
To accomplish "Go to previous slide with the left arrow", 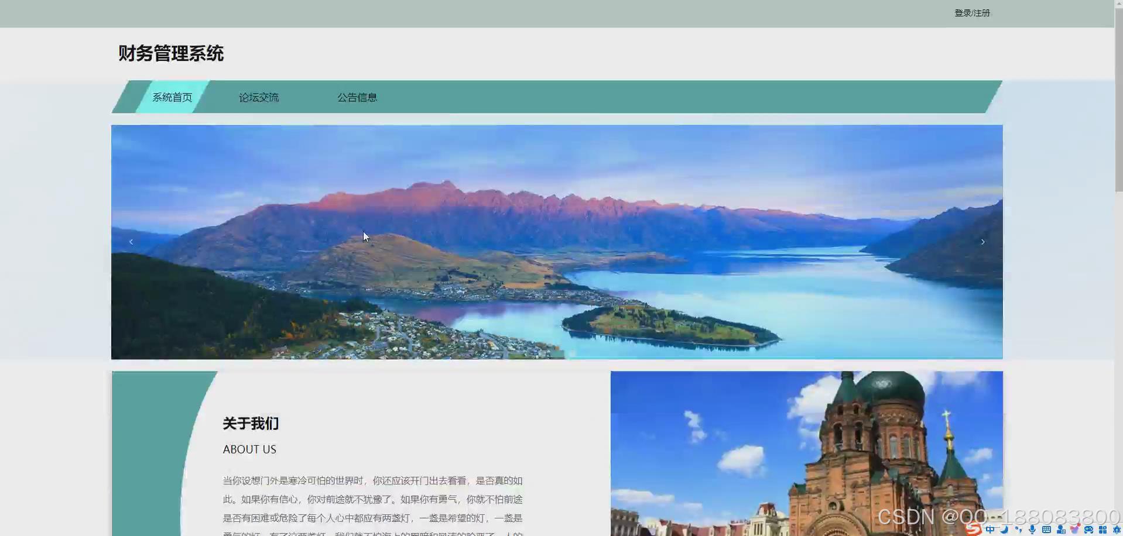I will pyautogui.click(x=131, y=241).
